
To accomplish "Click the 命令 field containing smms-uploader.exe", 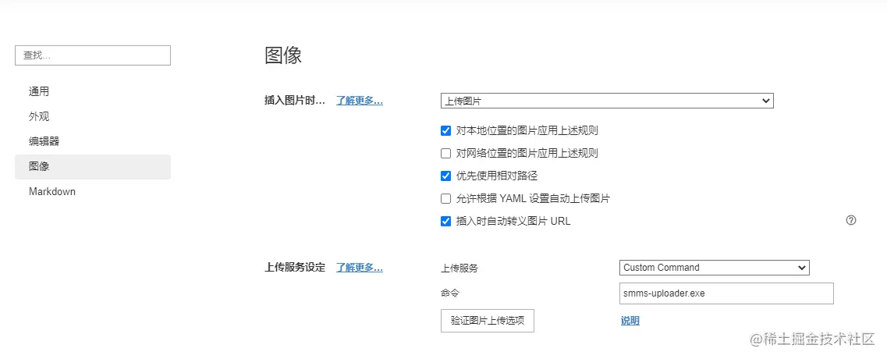I will [x=726, y=293].
